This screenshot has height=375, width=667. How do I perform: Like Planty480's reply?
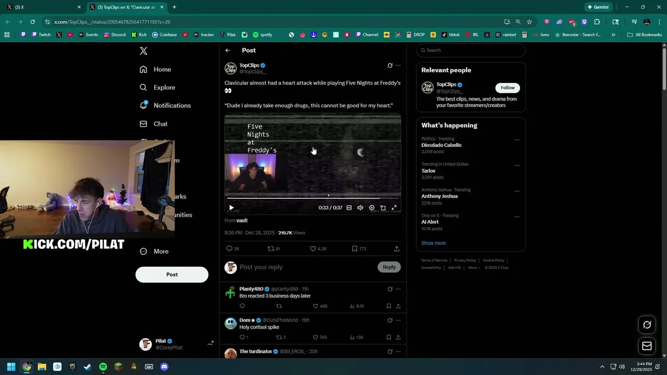(x=315, y=306)
